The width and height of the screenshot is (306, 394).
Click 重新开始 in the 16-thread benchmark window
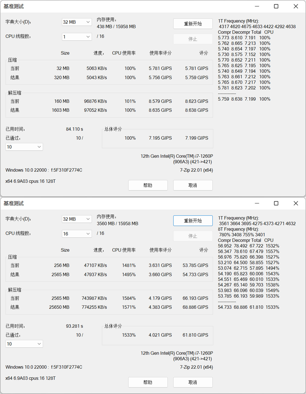pos(193,221)
